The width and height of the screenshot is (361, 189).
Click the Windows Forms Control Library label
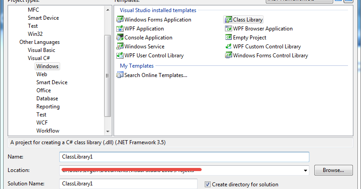[x=270, y=56]
